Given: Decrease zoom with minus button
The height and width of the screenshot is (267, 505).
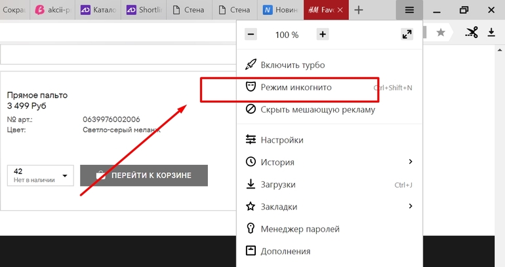Looking at the screenshot, I should 251,34.
